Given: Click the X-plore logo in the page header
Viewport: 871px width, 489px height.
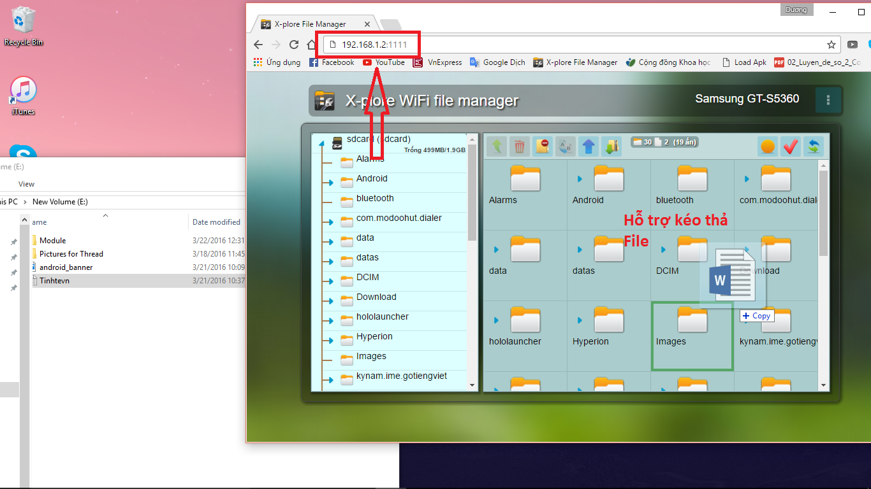Looking at the screenshot, I should (325, 101).
